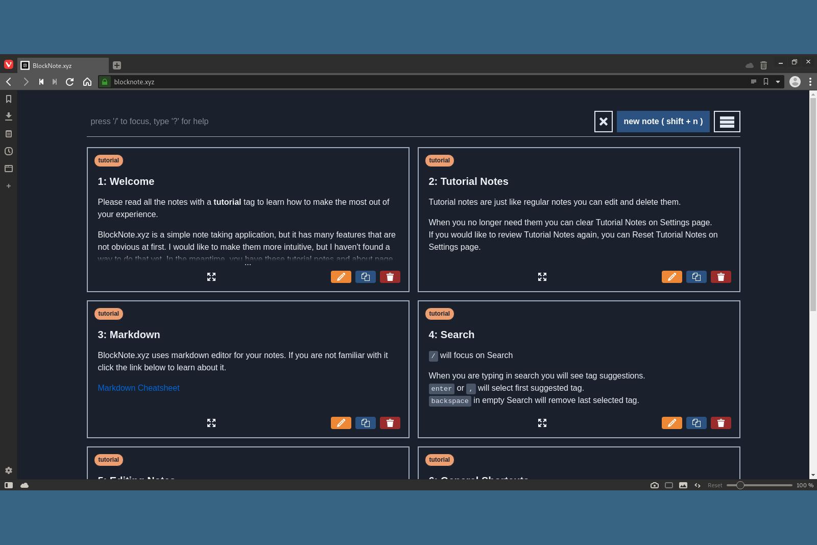Screen dimensions: 817x545
Task: Delete the '3: Markdown' note
Action: pos(390,423)
